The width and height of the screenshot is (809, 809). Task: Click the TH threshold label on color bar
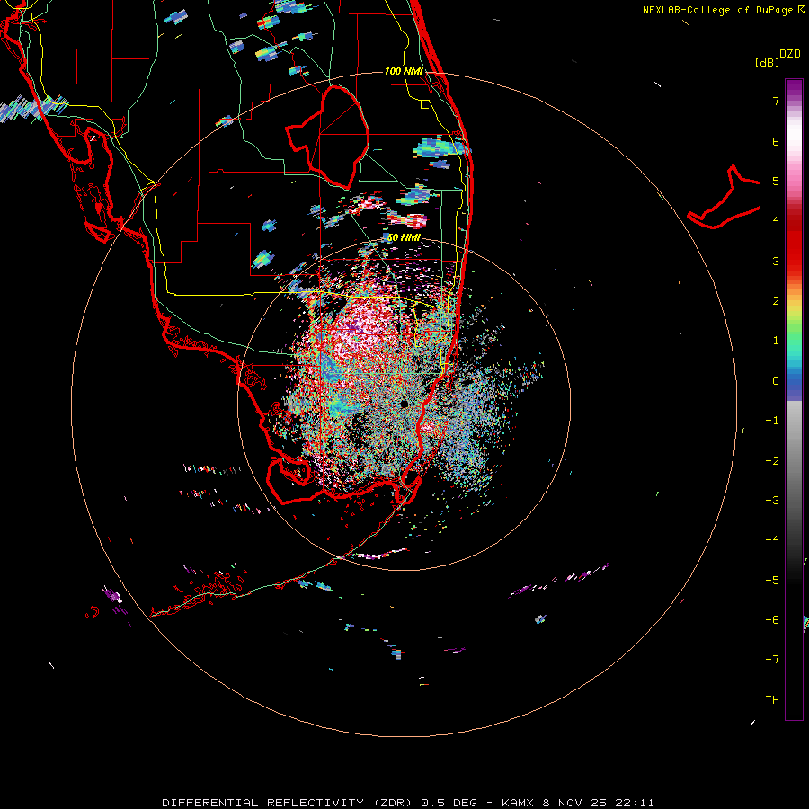[x=772, y=700]
